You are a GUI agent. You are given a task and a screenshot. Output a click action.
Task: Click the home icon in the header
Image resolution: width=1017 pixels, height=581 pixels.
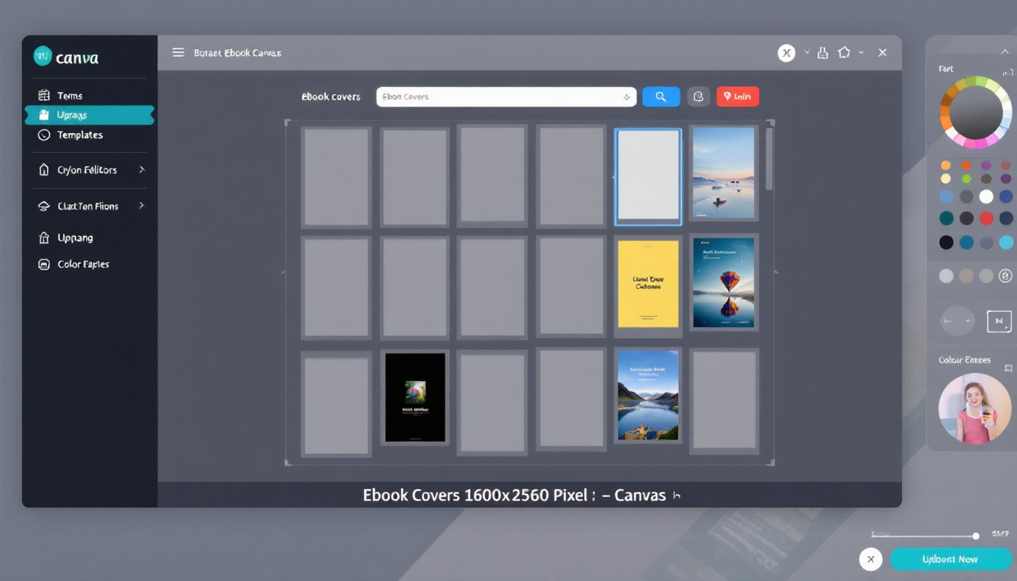coord(844,53)
